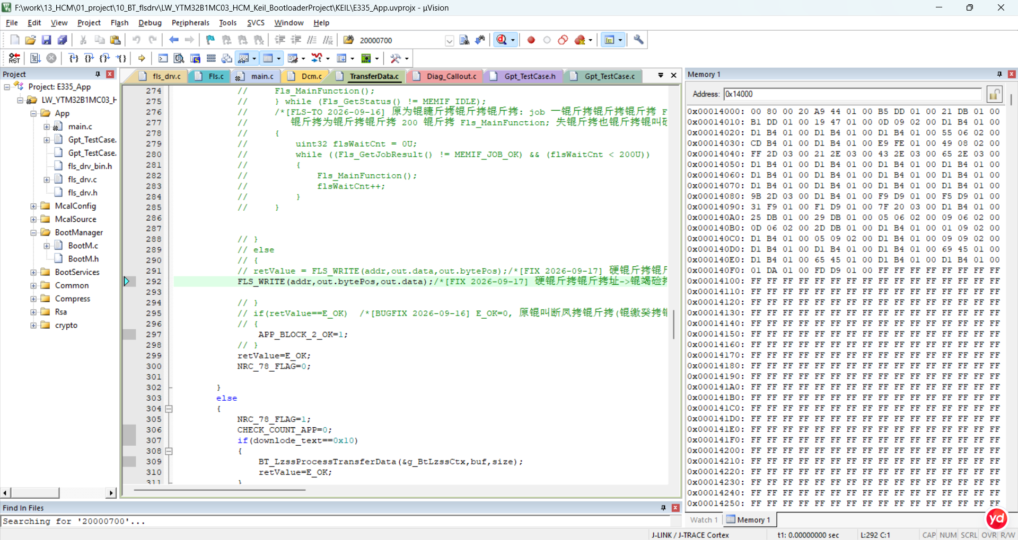Open the Toolbox dropdown arrow
The height and width of the screenshot is (540, 1018).
point(407,58)
